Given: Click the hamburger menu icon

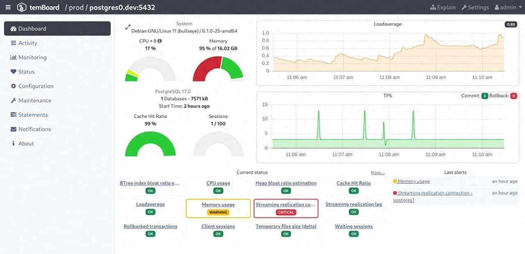Looking at the screenshot, I should click(x=8, y=7).
